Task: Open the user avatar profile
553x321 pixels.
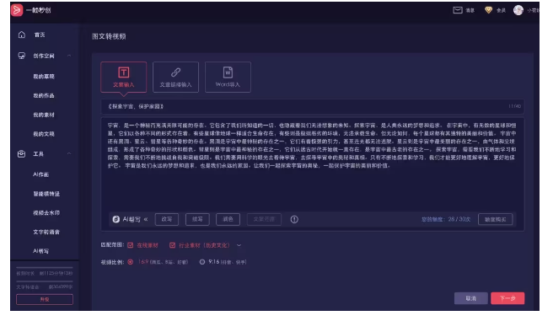Action: [x=518, y=10]
